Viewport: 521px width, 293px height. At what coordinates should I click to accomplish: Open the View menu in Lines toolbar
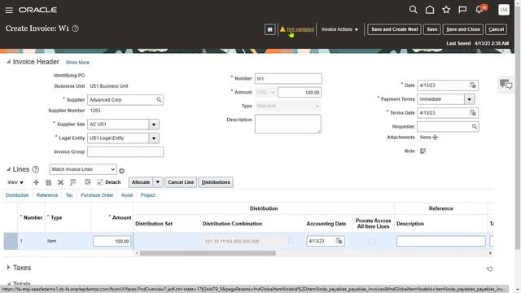coord(15,182)
